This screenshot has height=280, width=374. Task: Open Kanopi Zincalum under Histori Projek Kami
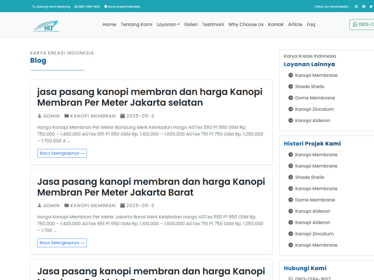tap(314, 234)
